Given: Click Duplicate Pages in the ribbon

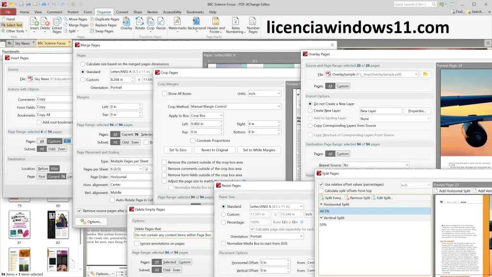Looking at the screenshot, I should [105, 19].
